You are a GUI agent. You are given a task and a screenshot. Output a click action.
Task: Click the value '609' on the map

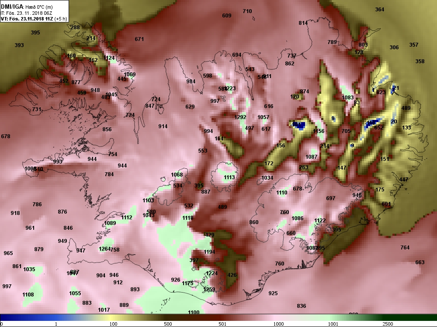point(226,16)
